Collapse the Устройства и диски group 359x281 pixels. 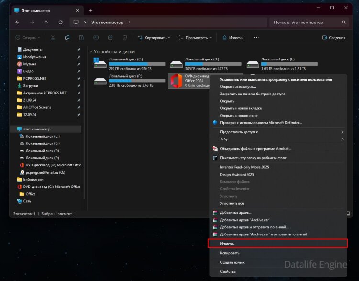pyautogui.click(x=90, y=51)
